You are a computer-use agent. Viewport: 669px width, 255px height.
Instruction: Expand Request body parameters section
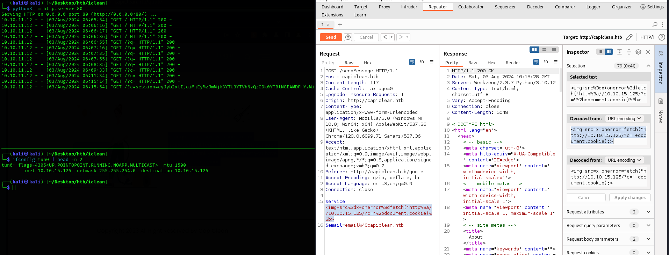pos(648,239)
